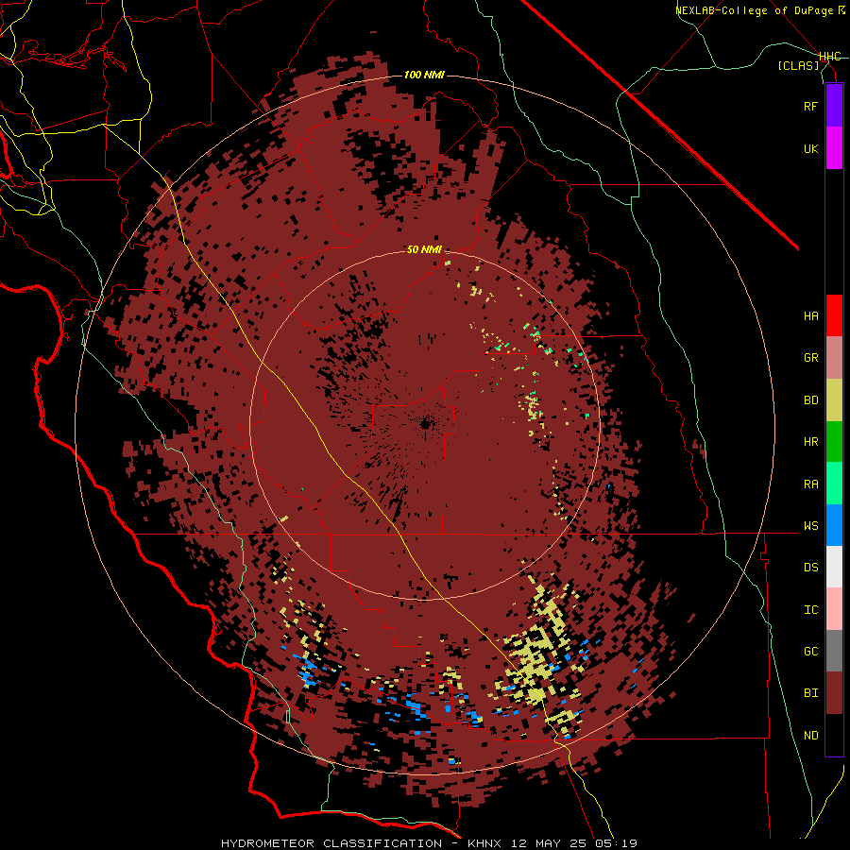Click the HYDROMETEOR CLASSIFICATION title text

click(331, 843)
